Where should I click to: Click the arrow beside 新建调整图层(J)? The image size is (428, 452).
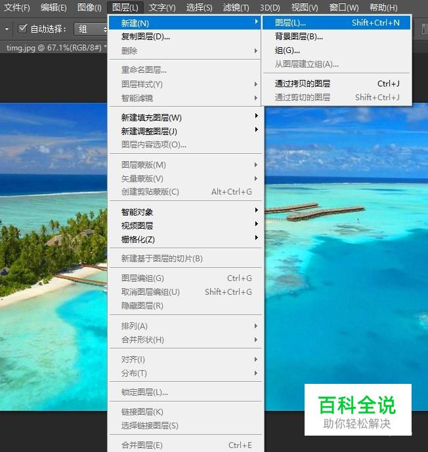[x=256, y=130]
